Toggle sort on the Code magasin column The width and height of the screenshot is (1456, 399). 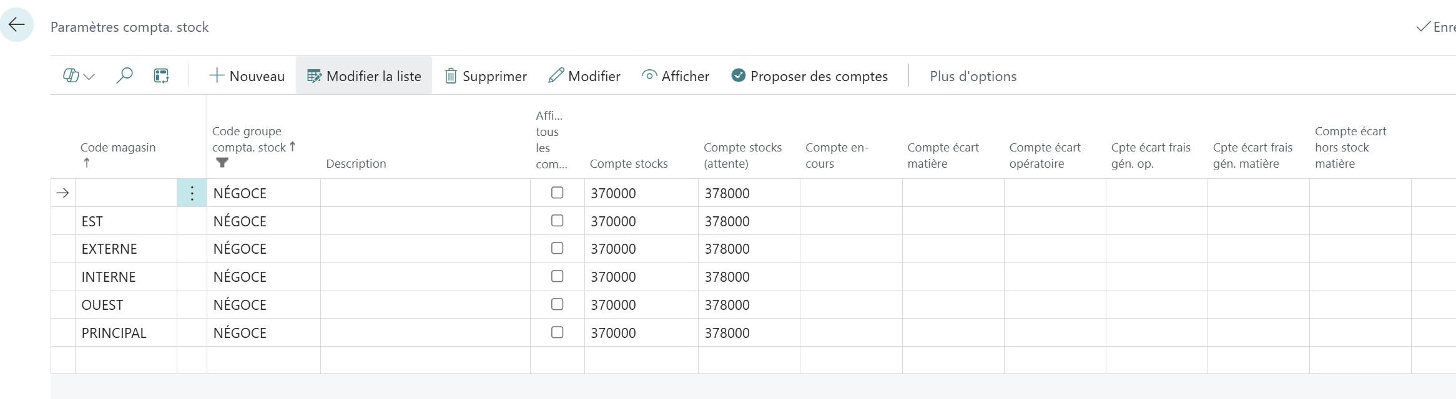point(117,147)
